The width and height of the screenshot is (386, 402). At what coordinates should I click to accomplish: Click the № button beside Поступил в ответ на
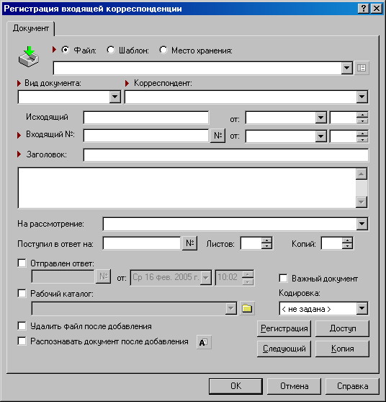point(189,243)
